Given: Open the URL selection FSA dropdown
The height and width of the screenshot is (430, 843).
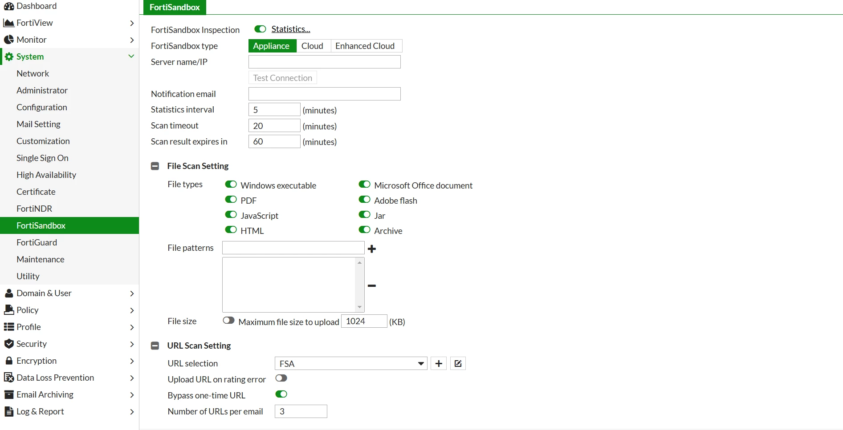Looking at the screenshot, I should point(351,363).
